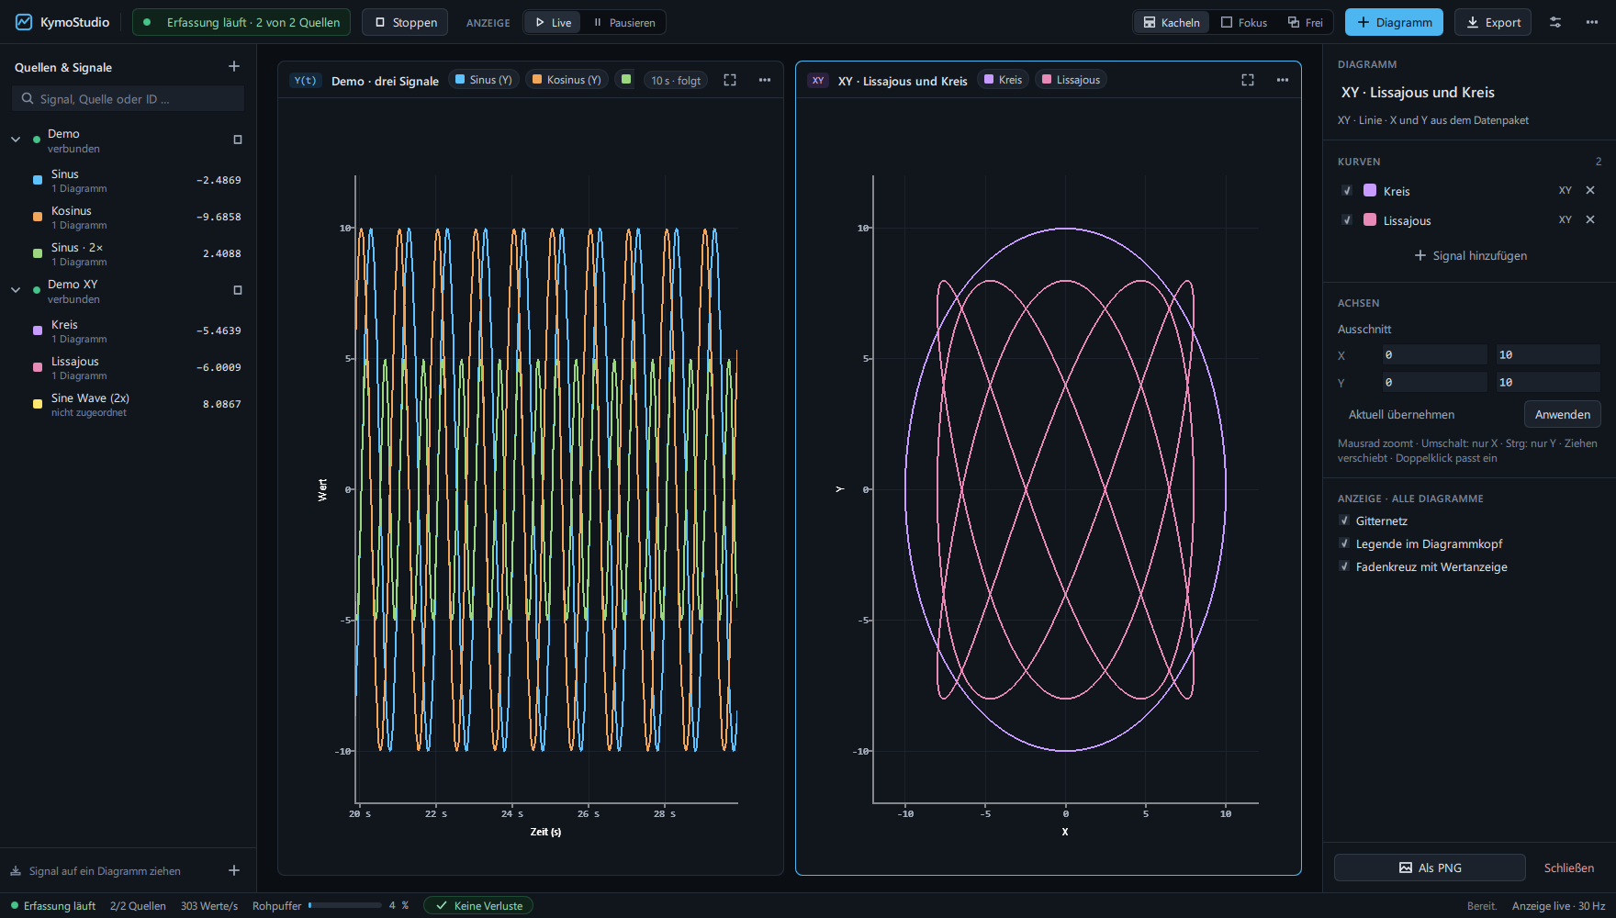This screenshot has height=918, width=1616.
Task: Toggle the Lissajous curve checkbox
Action: 1347,219
